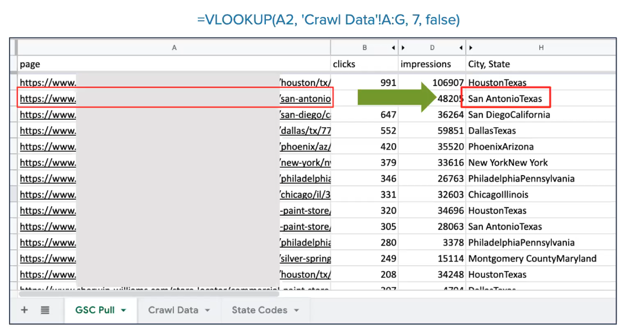
Task: Click left arrow in column B header
Action: (x=394, y=48)
